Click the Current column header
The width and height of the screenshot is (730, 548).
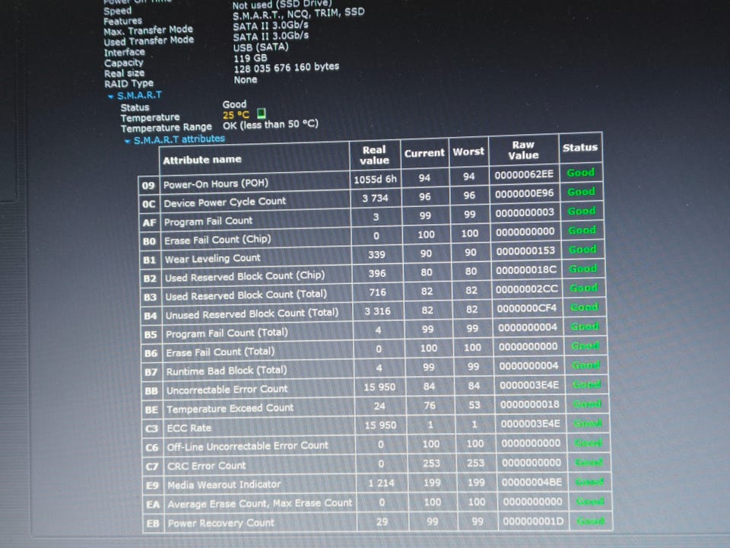pos(424,153)
